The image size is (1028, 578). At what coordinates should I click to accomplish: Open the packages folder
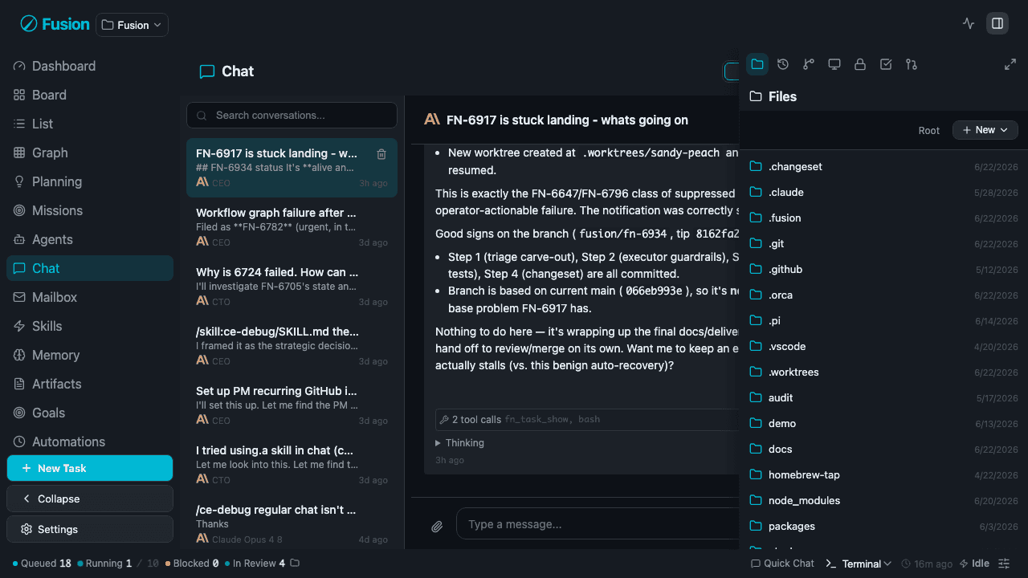click(x=883, y=526)
